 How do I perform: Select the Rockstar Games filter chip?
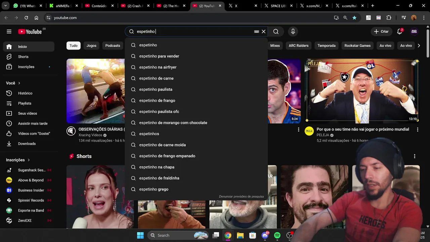(357, 46)
